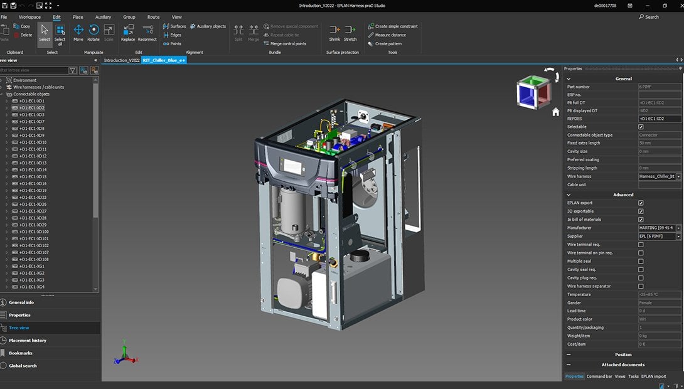Uncheck the EPLAN export option
Viewport: 684px width, 389px height.
coord(642,203)
